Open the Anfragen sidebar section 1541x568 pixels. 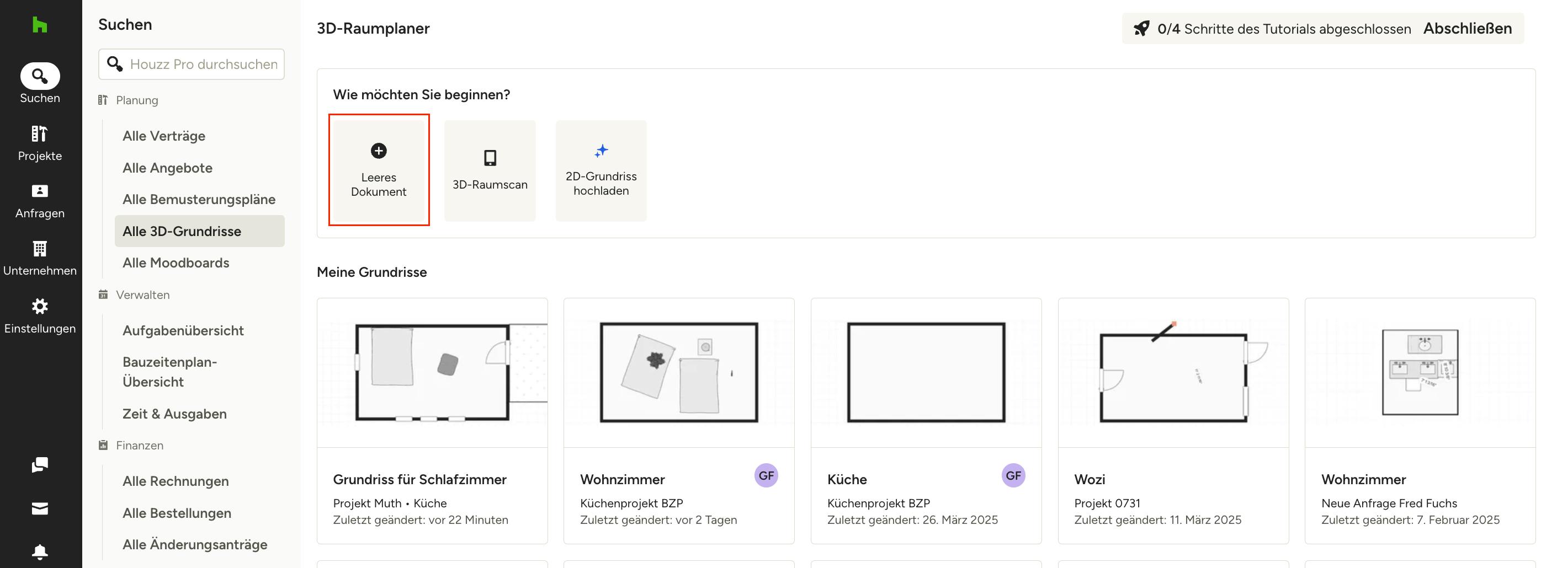click(x=40, y=201)
